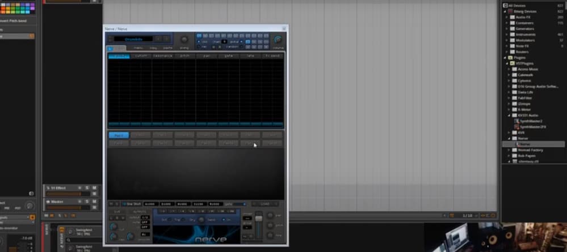Click copy in Nerve header
The image size is (567, 252).
pyautogui.click(x=153, y=48)
